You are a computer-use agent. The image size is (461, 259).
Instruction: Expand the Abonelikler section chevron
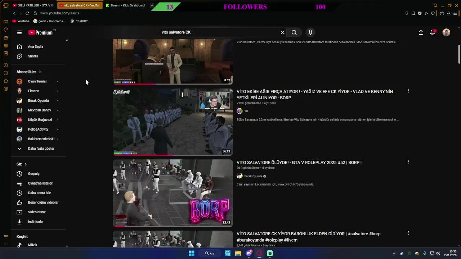[40, 72]
